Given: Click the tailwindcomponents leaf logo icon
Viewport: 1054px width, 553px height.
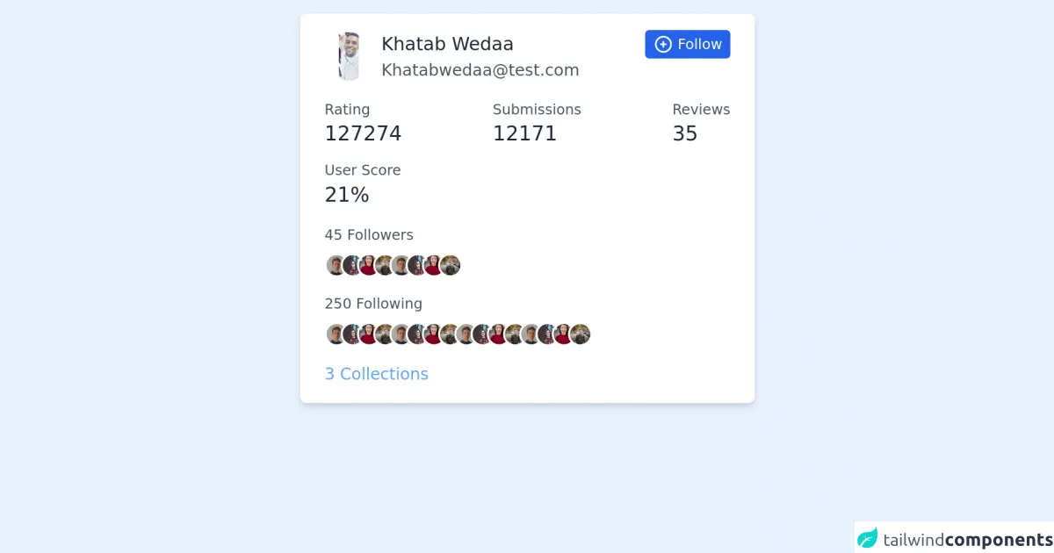Looking at the screenshot, I should (x=868, y=539).
